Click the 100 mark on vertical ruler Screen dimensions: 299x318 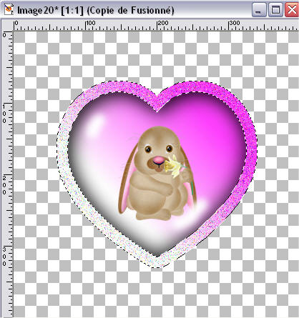(x=4, y=114)
